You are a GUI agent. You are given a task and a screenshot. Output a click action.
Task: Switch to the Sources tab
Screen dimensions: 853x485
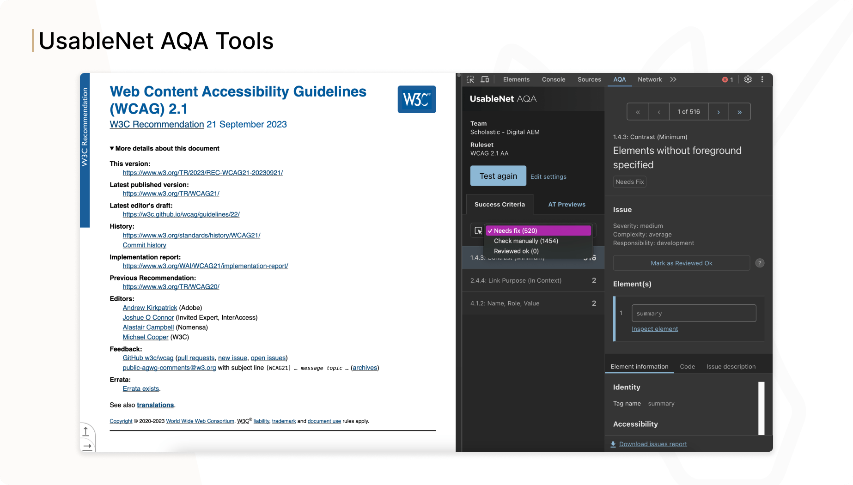pos(589,79)
